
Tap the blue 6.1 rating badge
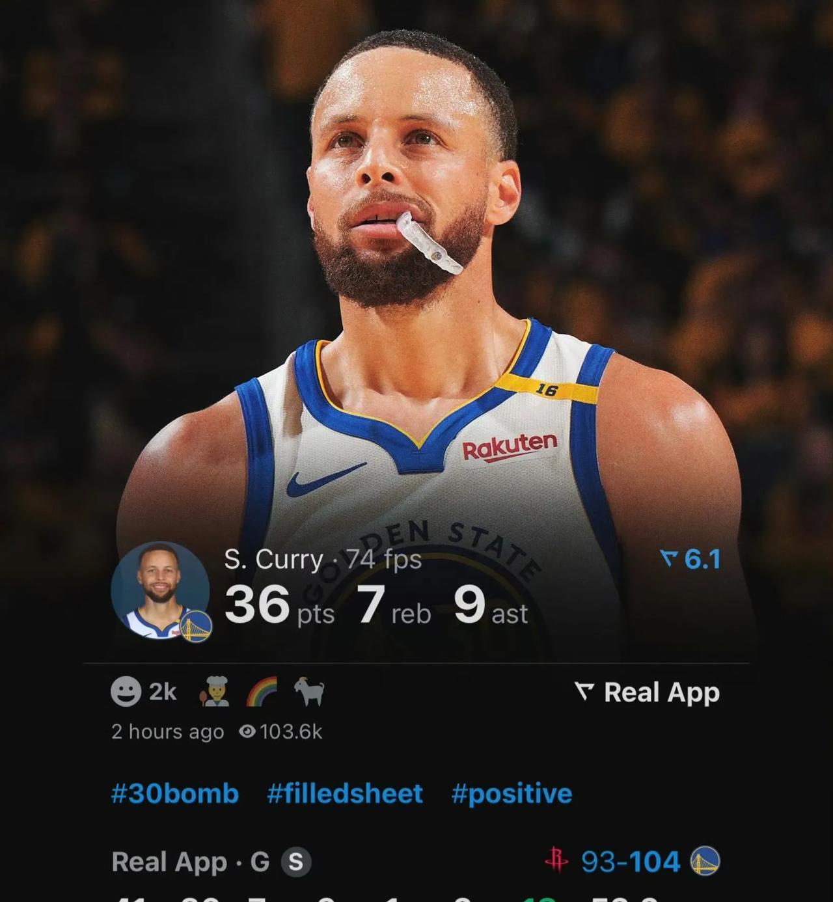(690, 559)
